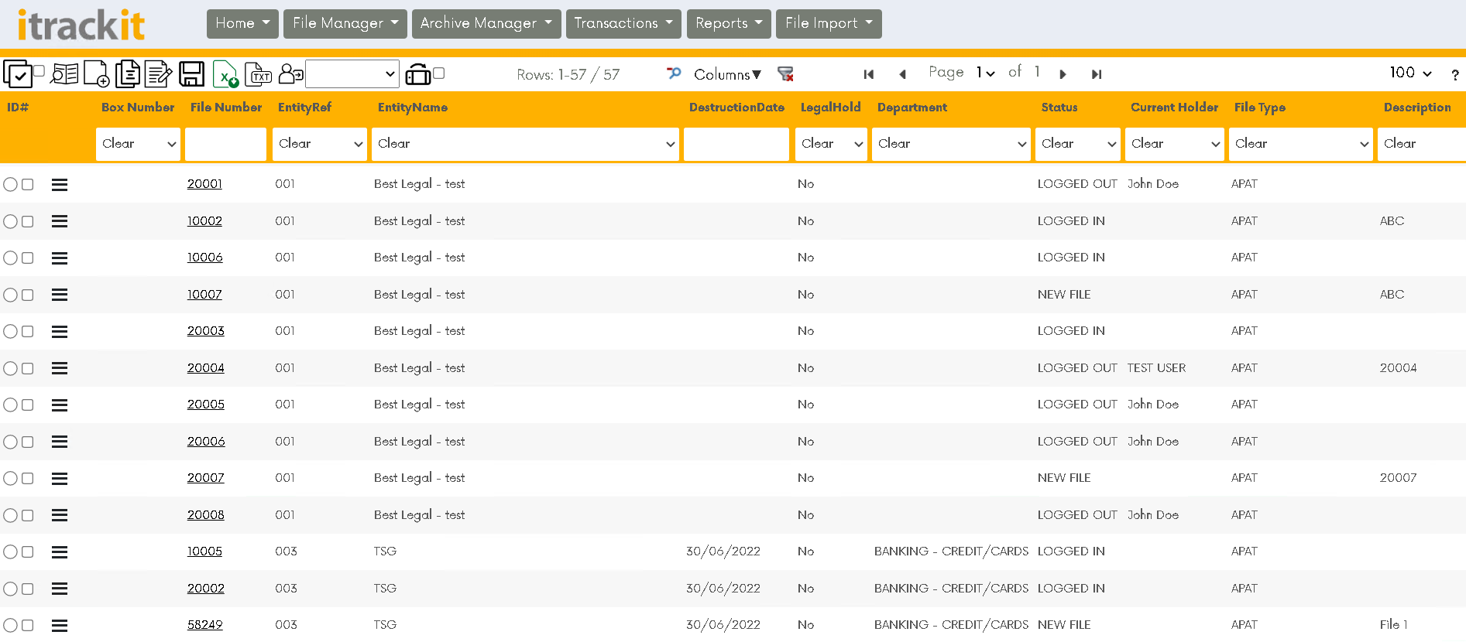
Task: Open the Status filter dropdown
Action: coord(1078,144)
